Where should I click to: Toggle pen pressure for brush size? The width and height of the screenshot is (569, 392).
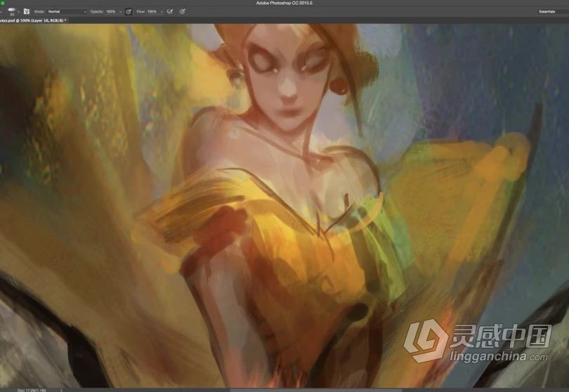tap(183, 12)
